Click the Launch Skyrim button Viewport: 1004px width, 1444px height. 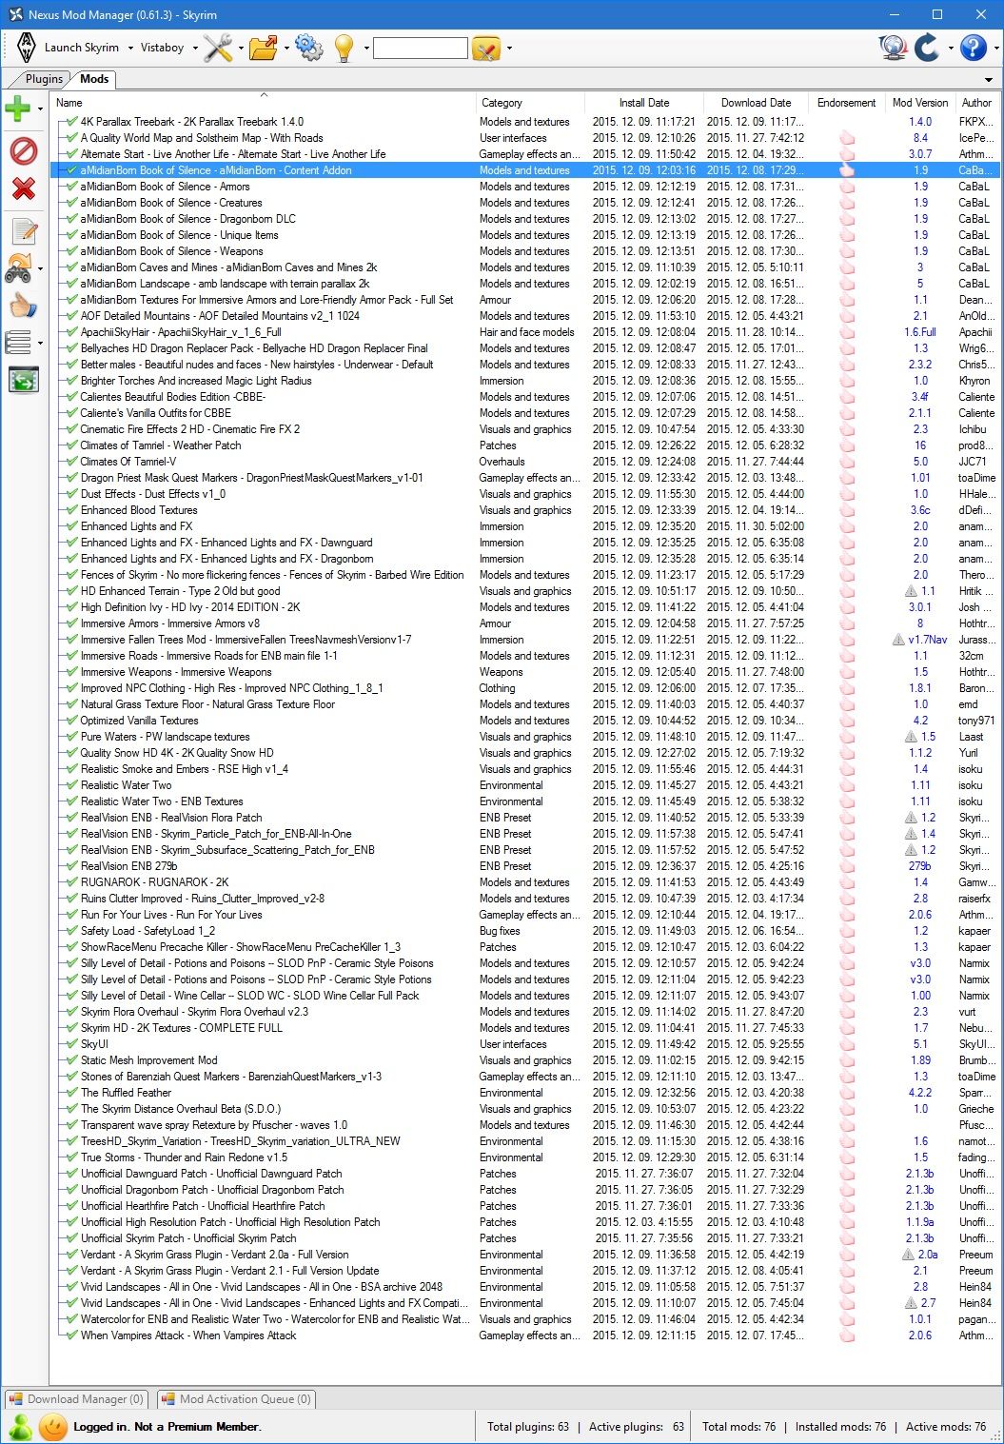(x=82, y=48)
